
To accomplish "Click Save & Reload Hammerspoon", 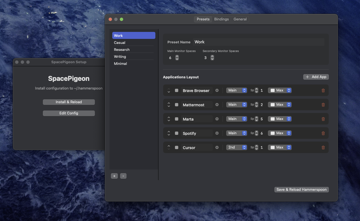I will coord(301,189).
